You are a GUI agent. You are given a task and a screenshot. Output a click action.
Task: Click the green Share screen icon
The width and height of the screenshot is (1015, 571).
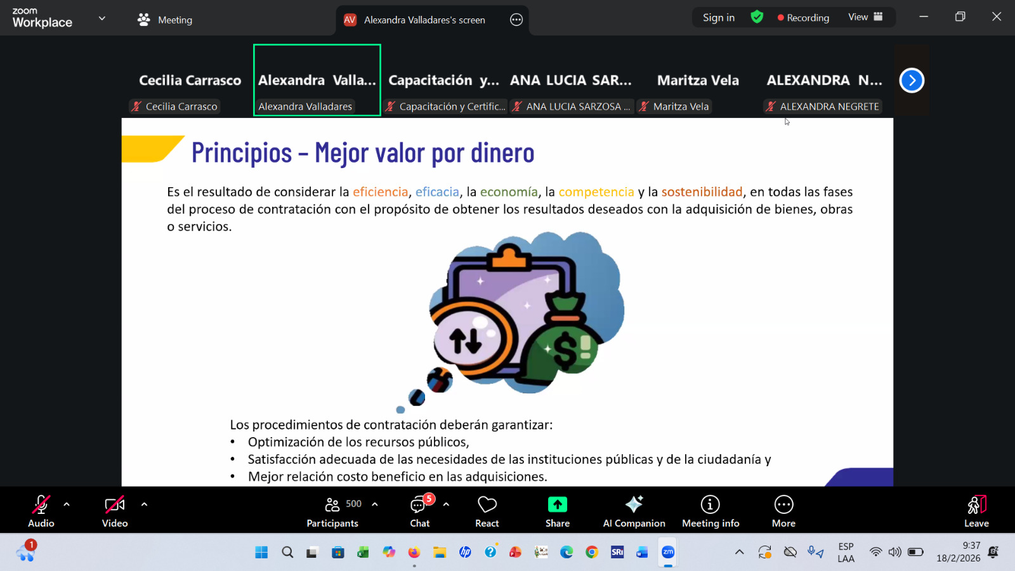pyautogui.click(x=557, y=504)
